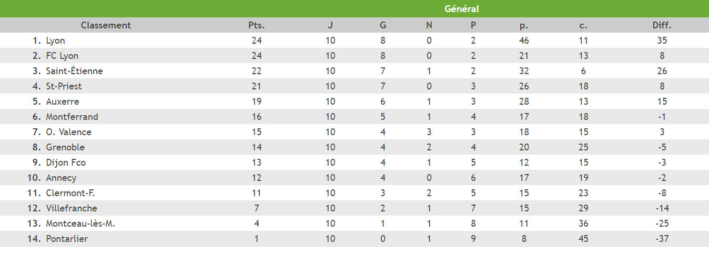Click the Diff. column header

click(x=662, y=25)
